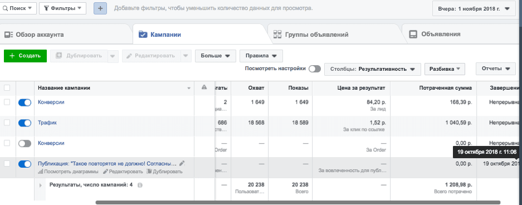Select the Кампании tab

(160, 35)
